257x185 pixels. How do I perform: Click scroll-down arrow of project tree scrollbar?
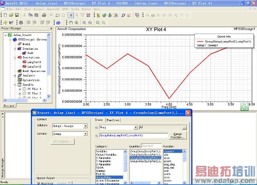click(49, 96)
